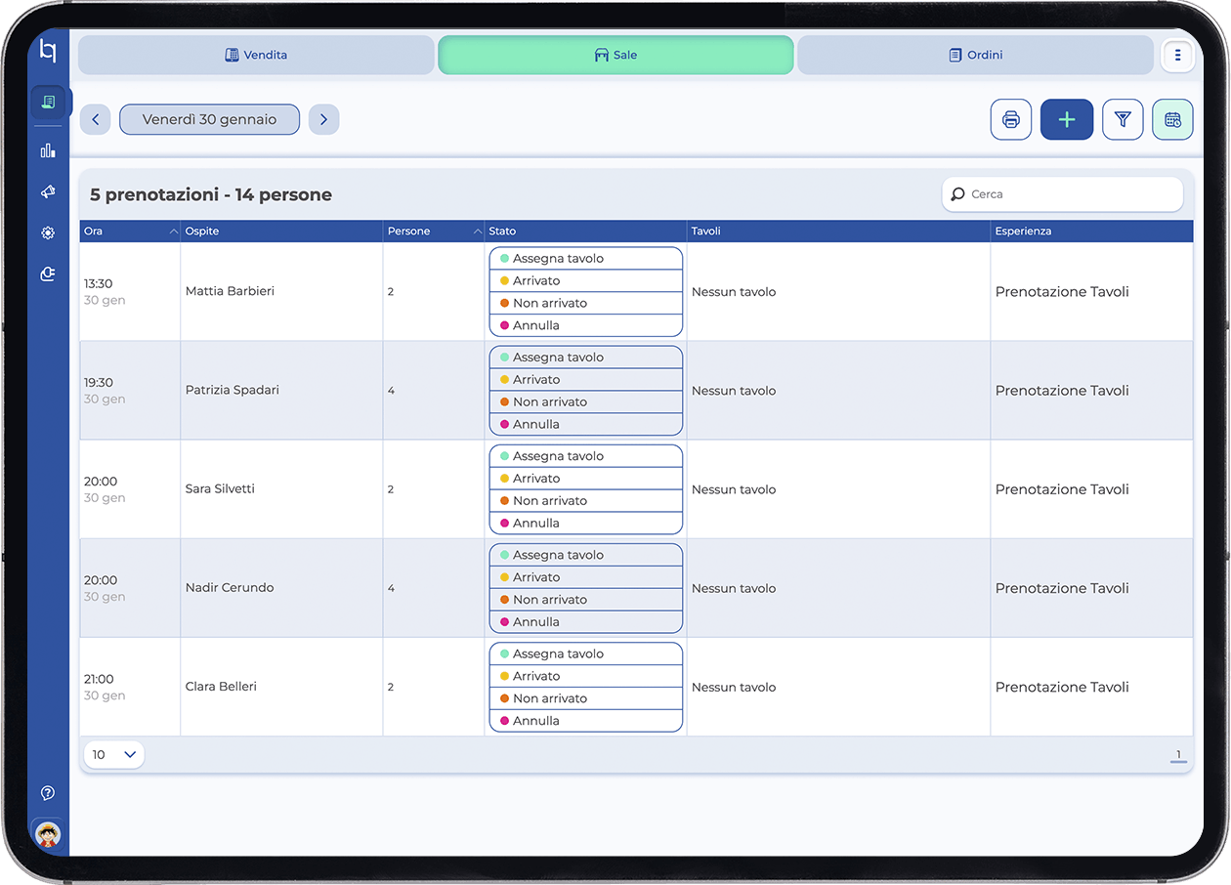The height and width of the screenshot is (885, 1231).
Task: Open the rows-per-page dropdown showing 10
Action: [x=113, y=754]
